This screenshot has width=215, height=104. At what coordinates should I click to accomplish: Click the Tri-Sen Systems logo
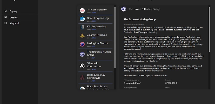point(82,11)
